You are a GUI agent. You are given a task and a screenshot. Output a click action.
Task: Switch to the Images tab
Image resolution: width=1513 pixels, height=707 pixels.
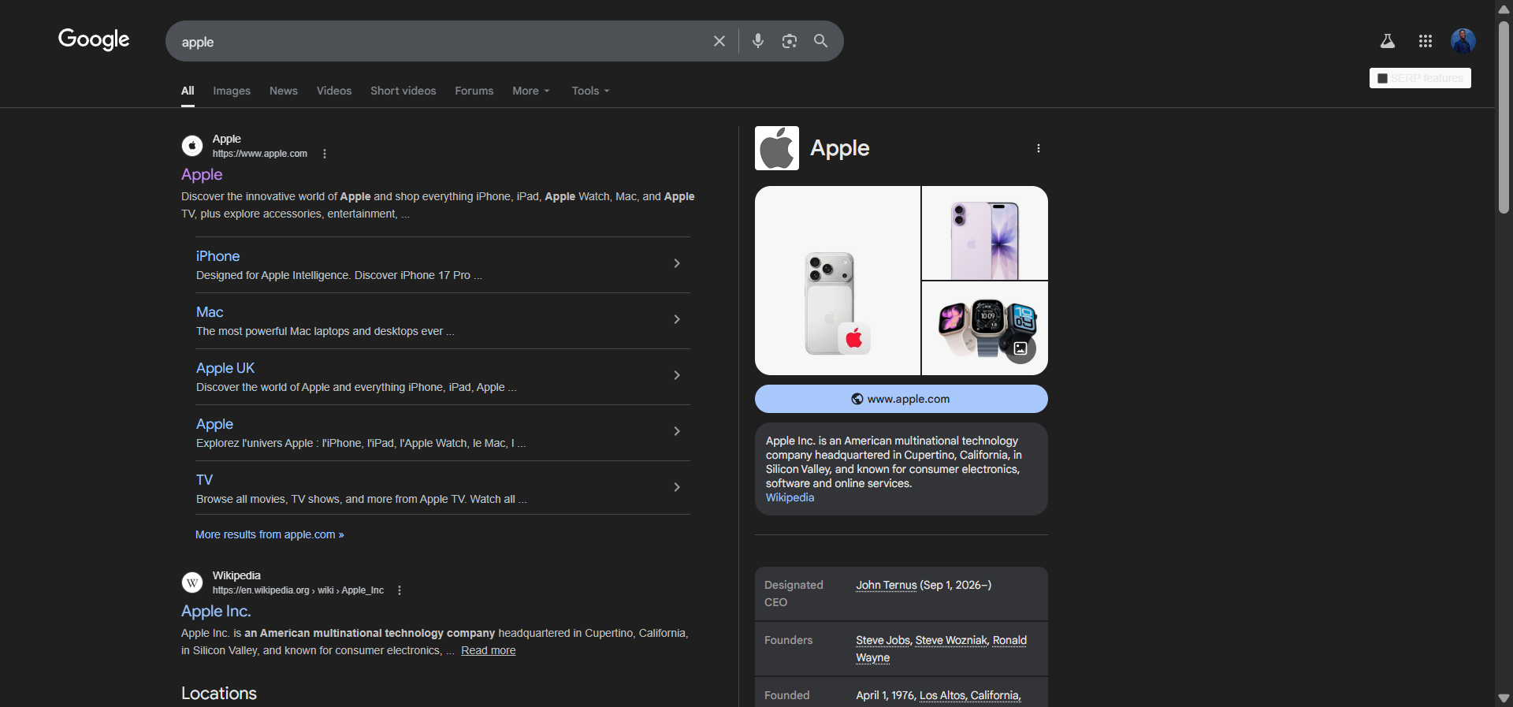point(232,91)
